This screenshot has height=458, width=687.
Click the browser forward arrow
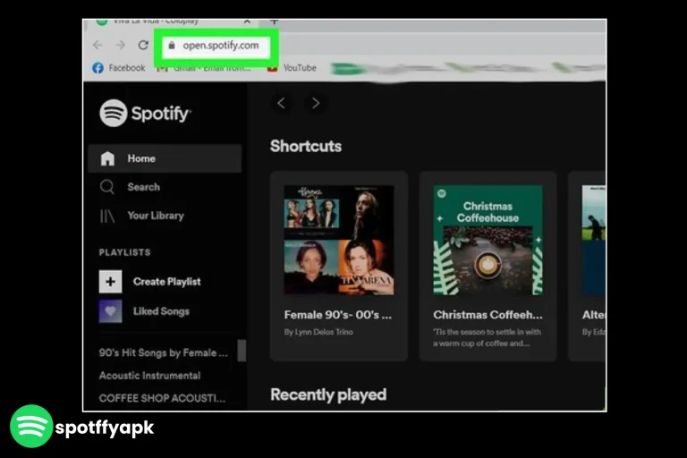pyautogui.click(x=121, y=45)
